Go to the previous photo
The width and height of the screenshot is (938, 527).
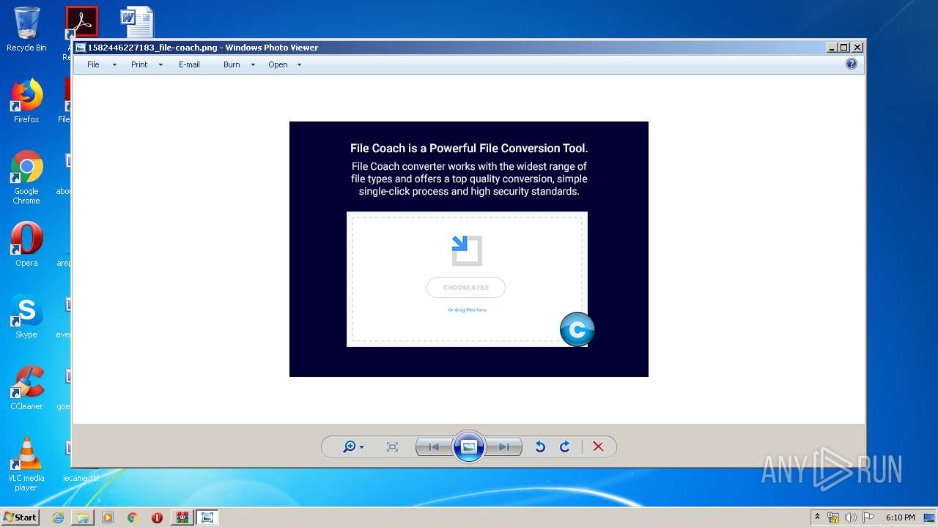coord(434,446)
